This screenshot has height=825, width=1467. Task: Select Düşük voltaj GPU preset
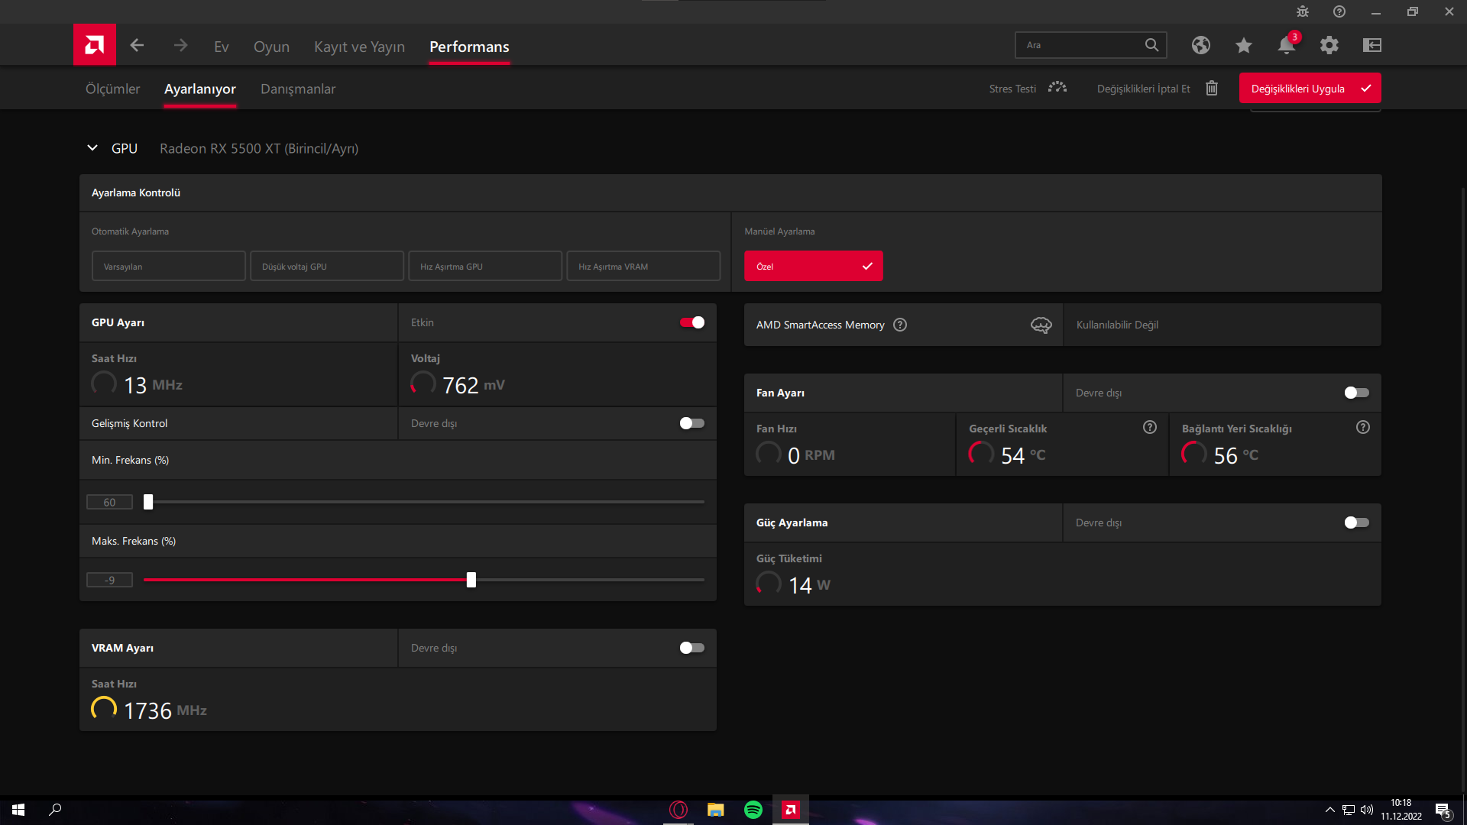[326, 267]
